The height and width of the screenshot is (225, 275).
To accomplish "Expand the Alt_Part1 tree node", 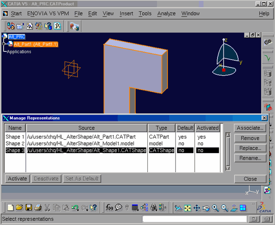I will point(5,44).
